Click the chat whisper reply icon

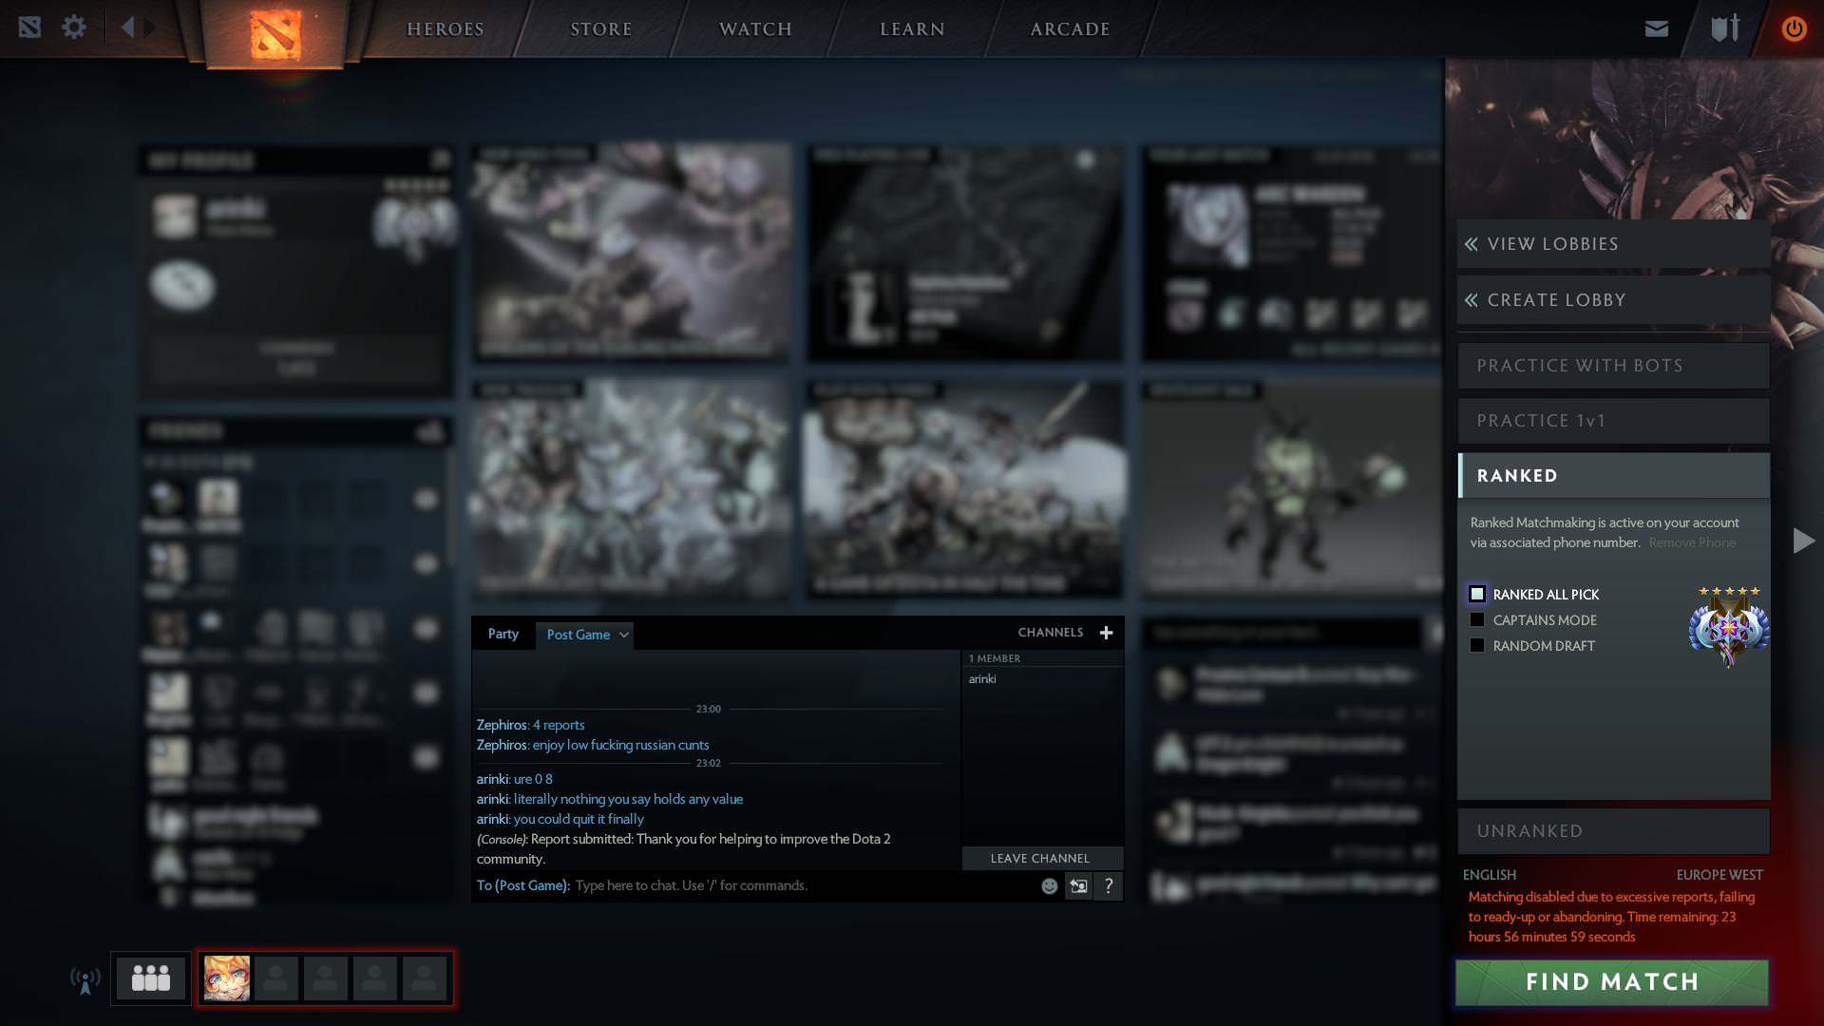(1078, 886)
